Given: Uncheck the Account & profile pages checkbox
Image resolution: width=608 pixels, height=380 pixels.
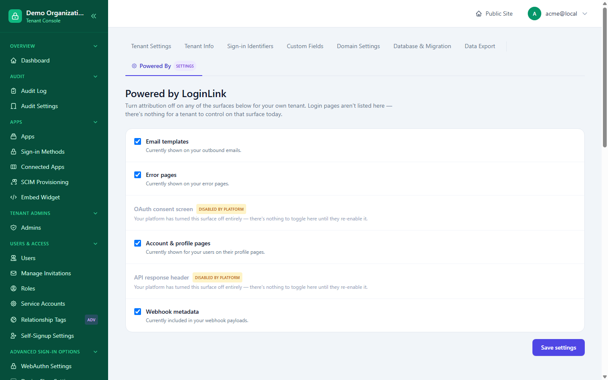Looking at the screenshot, I should 138,243.
